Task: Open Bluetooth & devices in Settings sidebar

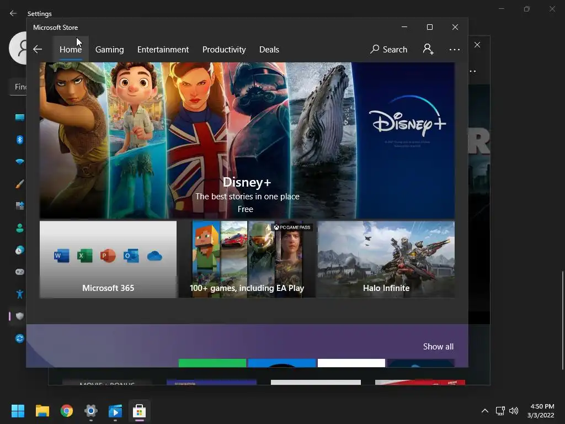Action: [19, 140]
